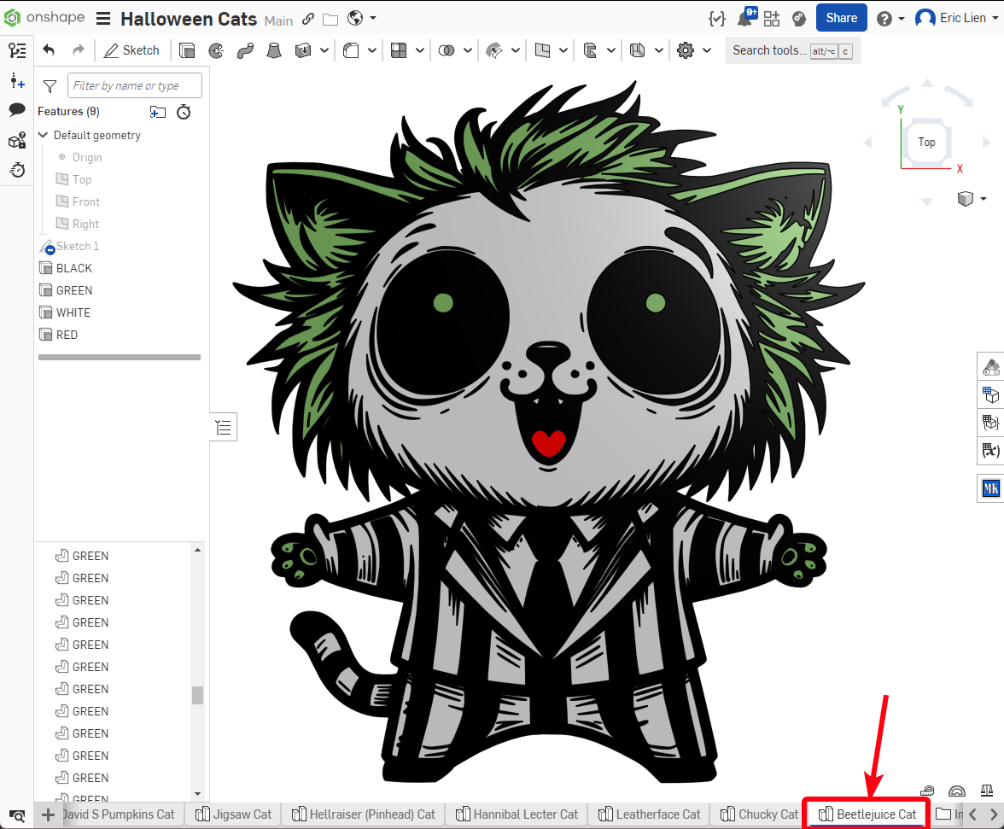Click the Top face of view cube
1004x829 pixels.
click(926, 142)
